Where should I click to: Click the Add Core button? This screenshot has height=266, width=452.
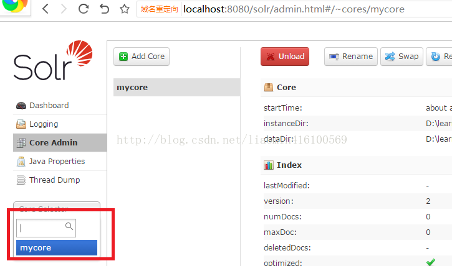[142, 57]
